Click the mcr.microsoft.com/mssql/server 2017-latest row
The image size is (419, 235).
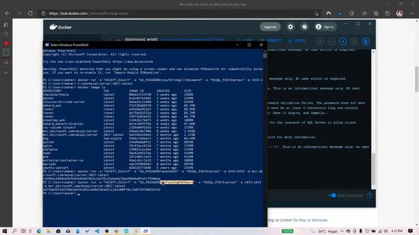pyautogui.click(x=119, y=134)
